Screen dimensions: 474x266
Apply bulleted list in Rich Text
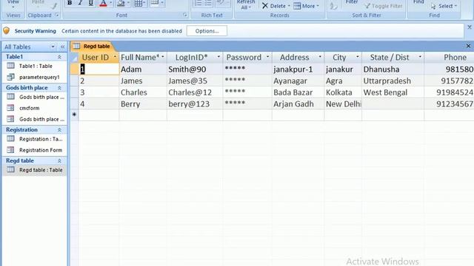[x=208, y=3]
